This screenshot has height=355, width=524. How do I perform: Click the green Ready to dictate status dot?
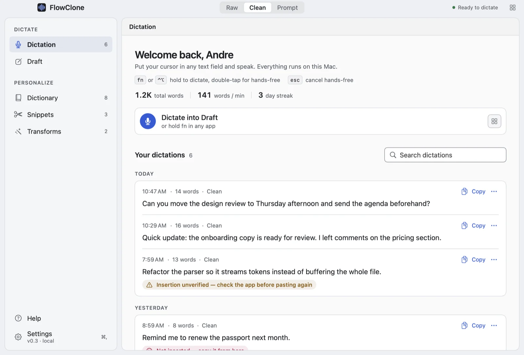click(x=454, y=8)
